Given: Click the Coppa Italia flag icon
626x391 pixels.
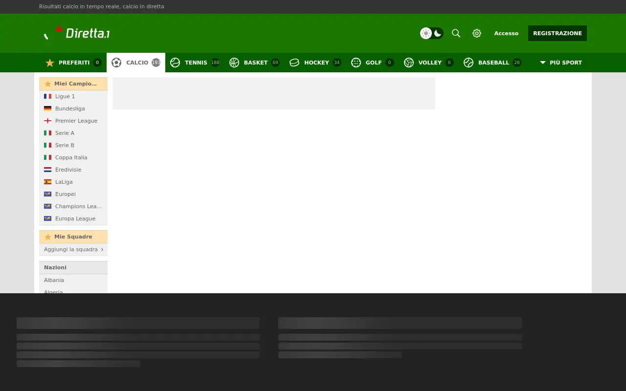Looking at the screenshot, I should pos(47,157).
